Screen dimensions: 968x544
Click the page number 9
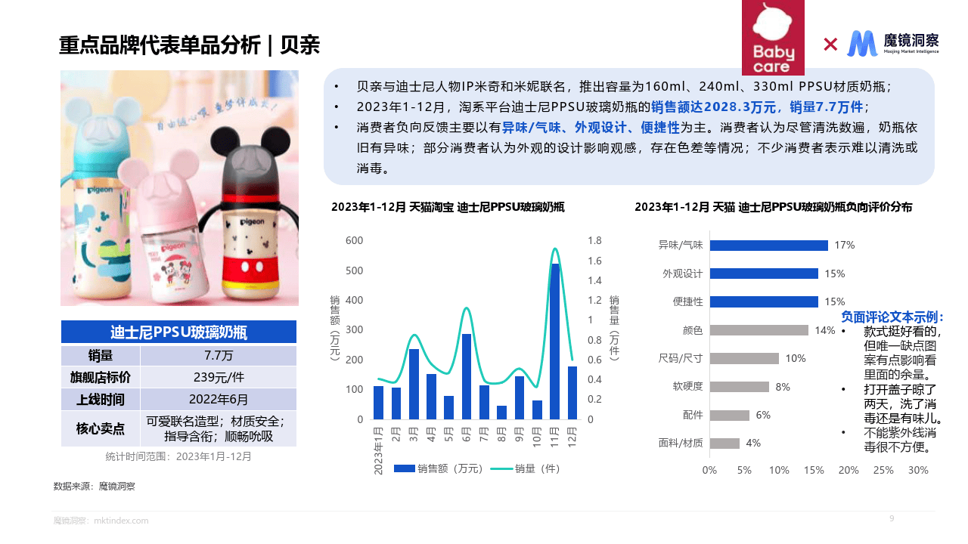pyautogui.click(x=892, y=518)
